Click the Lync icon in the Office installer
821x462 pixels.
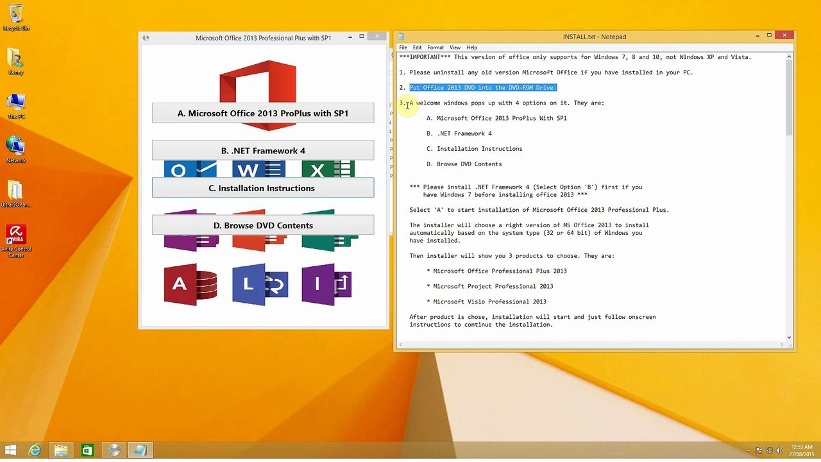coord(260,284)
